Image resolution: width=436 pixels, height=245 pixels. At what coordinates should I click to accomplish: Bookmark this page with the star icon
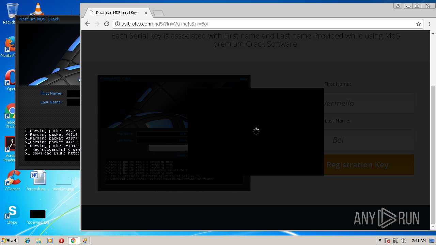[x=419, y=24]
